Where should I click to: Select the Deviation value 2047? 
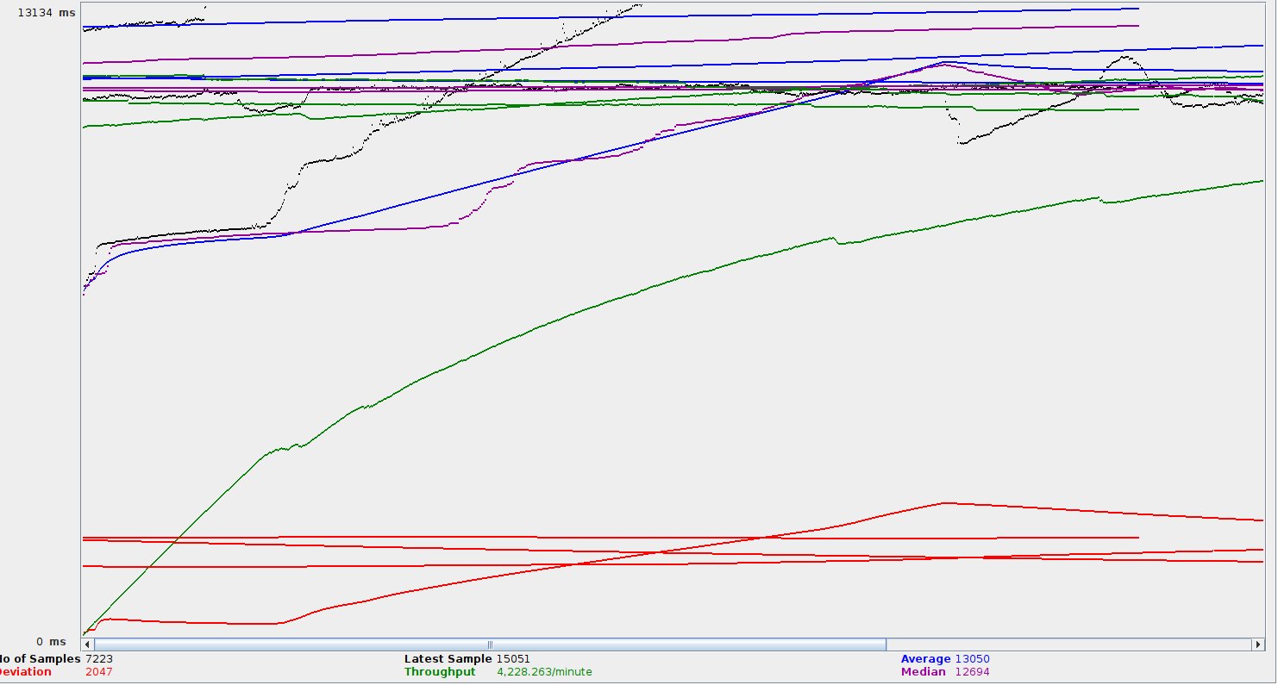point(98,672)
